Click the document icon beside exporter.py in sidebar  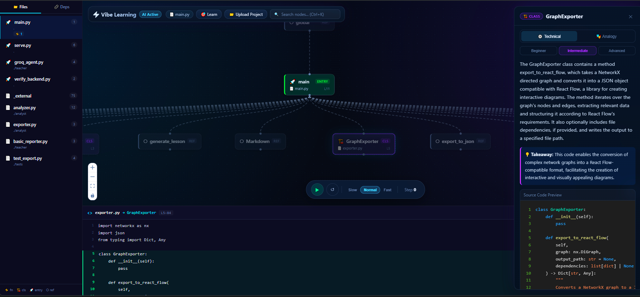click(x=8, y=124)
